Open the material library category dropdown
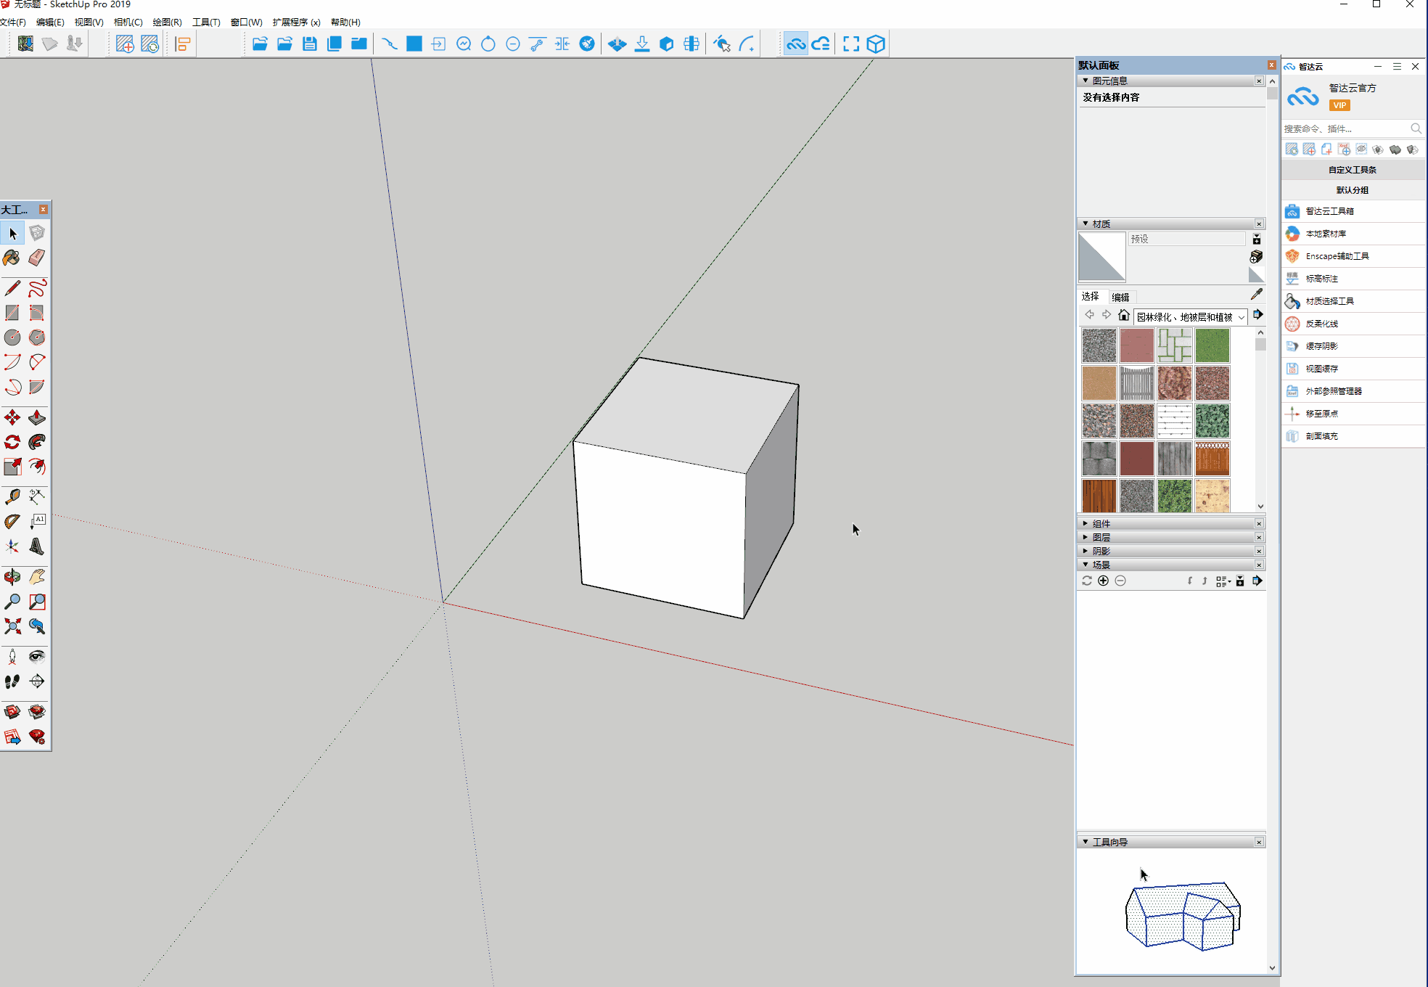Image resolution: width=1428 pixels, height=987 pixels. coord(1190,316)
